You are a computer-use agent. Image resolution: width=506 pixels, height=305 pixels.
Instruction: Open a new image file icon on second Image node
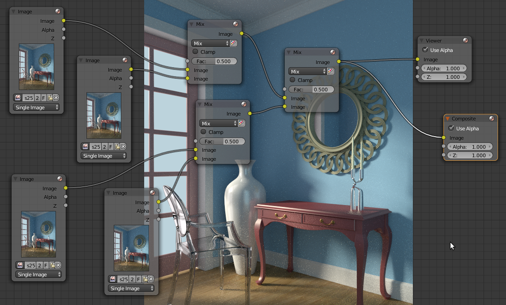[x=117, y=146]
